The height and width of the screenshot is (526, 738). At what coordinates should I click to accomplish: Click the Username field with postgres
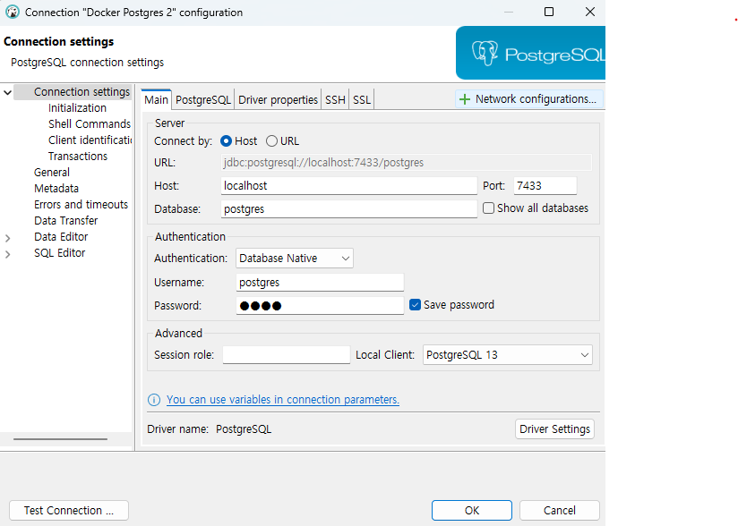click(320, 283)
